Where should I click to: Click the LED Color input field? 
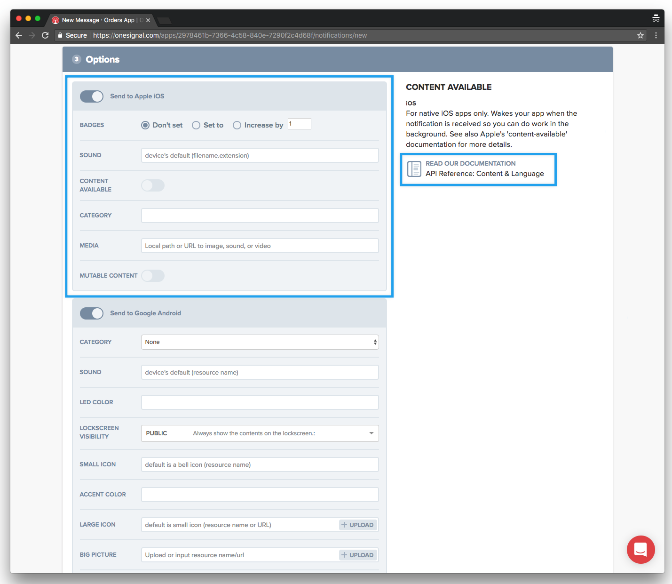[x=260, y=402]
